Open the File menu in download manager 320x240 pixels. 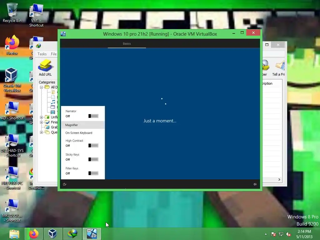(x=54, y=54)
